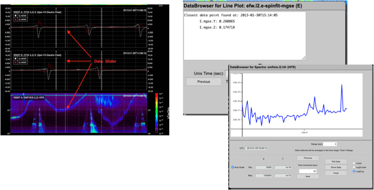Click the Plot Data button
The image size is (374, 190).
tap(336, 161)
